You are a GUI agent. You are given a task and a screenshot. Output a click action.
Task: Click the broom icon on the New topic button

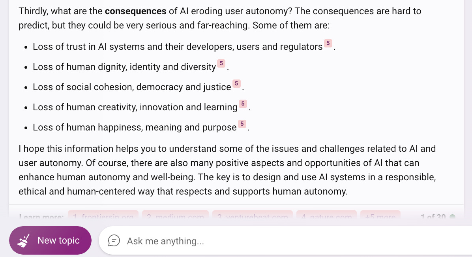(24, 240)
